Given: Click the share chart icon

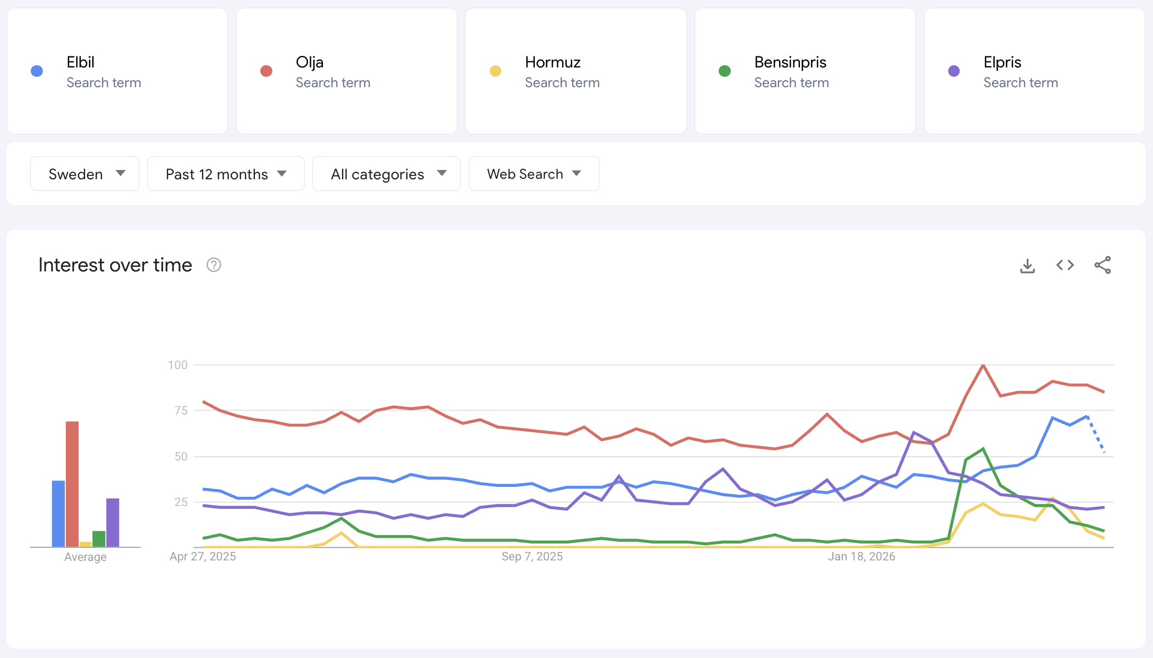Looking at the screenshot, I should click(1102, 265).
